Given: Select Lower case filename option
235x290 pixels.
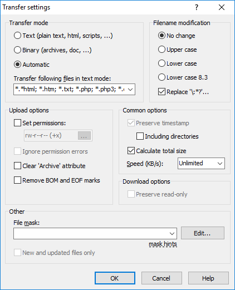Looking at the screenshot, I should click(161, 63).
